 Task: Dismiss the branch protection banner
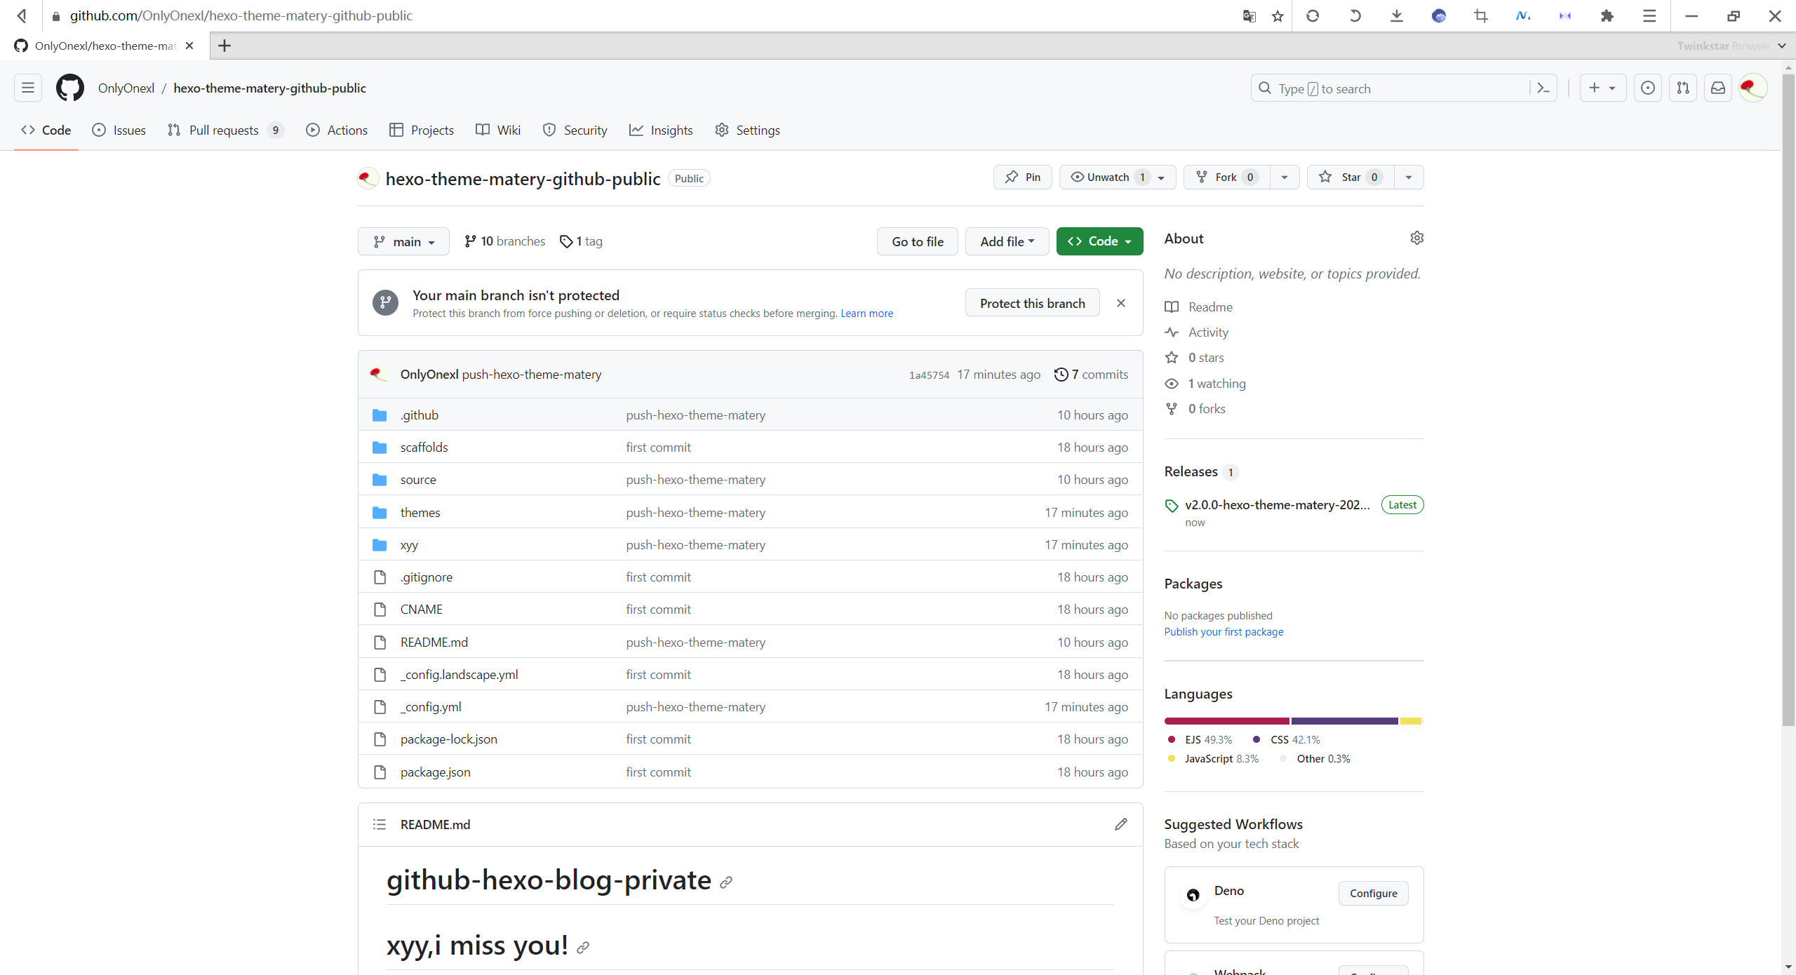tap(1120, 303)
